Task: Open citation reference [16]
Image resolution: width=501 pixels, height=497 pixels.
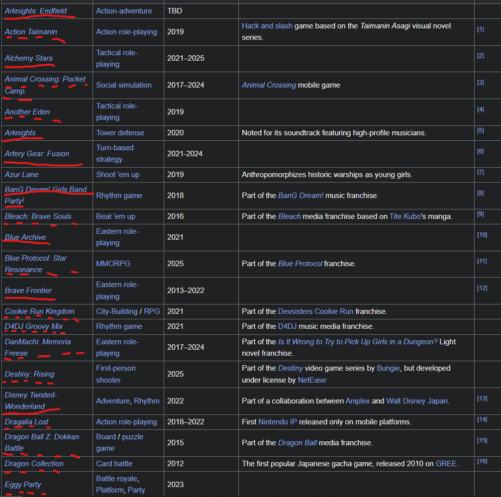Action: (x=482, y=461)
